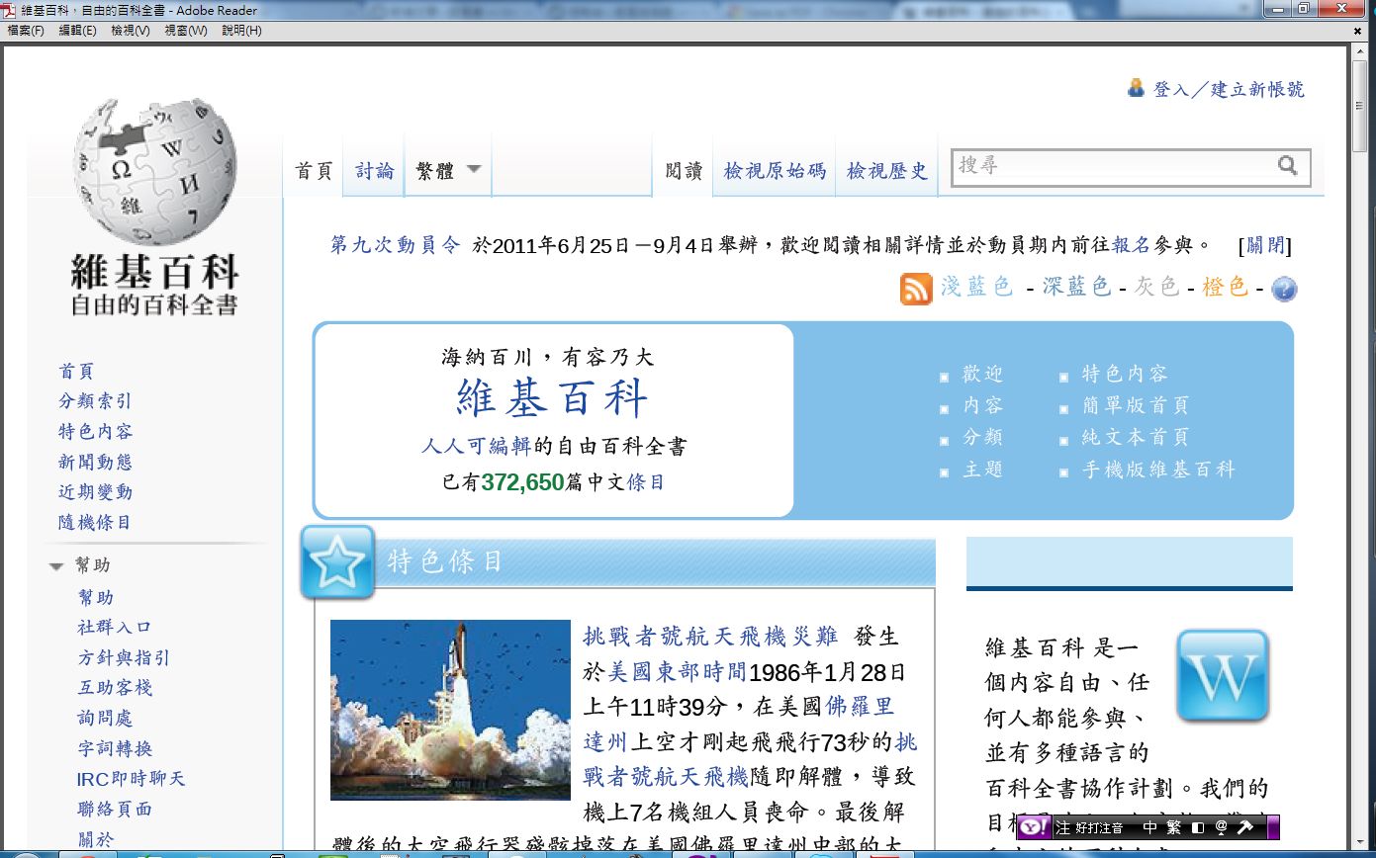Screen dimensions: 1376x858
Task: Open the 手機版維基百科 link
Action: pyautogui.click(x=1159, y=470)
